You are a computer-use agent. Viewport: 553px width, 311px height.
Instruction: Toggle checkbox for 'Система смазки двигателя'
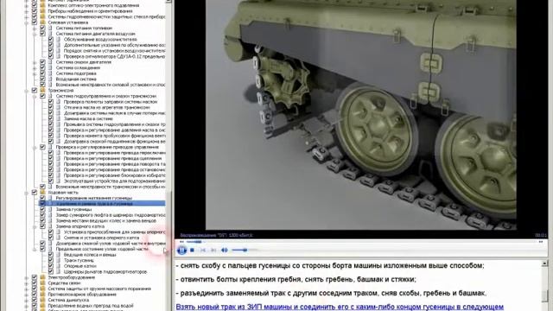(x=42, y=62)
